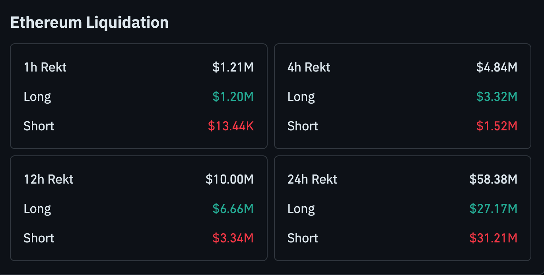Select the 4h Rekt label
The image size is (544, 275).
pos(309,67)
